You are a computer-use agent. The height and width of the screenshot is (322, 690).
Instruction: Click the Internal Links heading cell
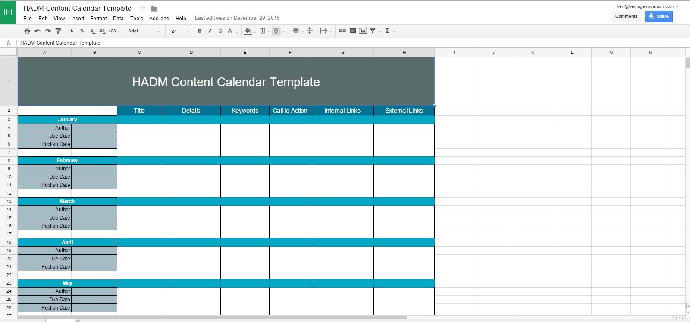pyautogui.click(x=342, y=111)
